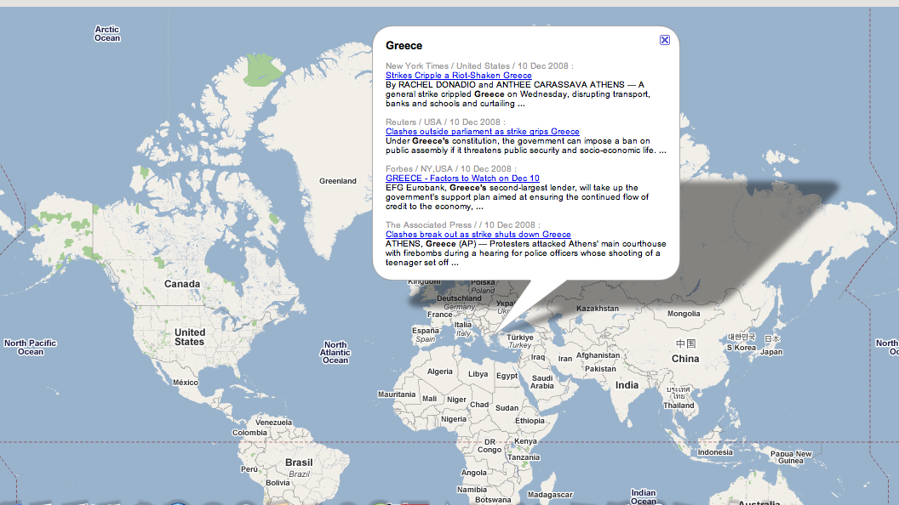Click the S Korea map label
This screenshot has height=505, width=899.
(742, 348)
